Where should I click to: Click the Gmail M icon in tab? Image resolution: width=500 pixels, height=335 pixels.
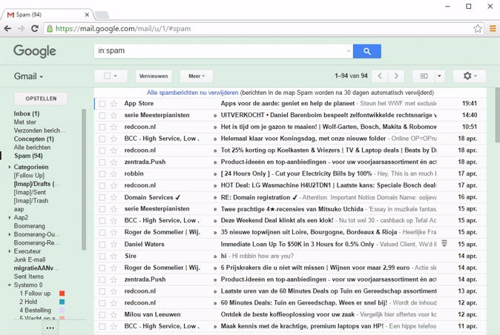point(10,15)
